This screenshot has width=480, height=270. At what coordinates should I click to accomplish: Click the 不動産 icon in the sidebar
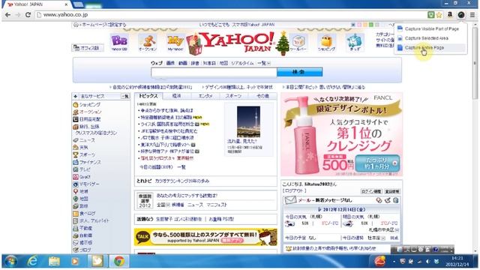point(76,228)
